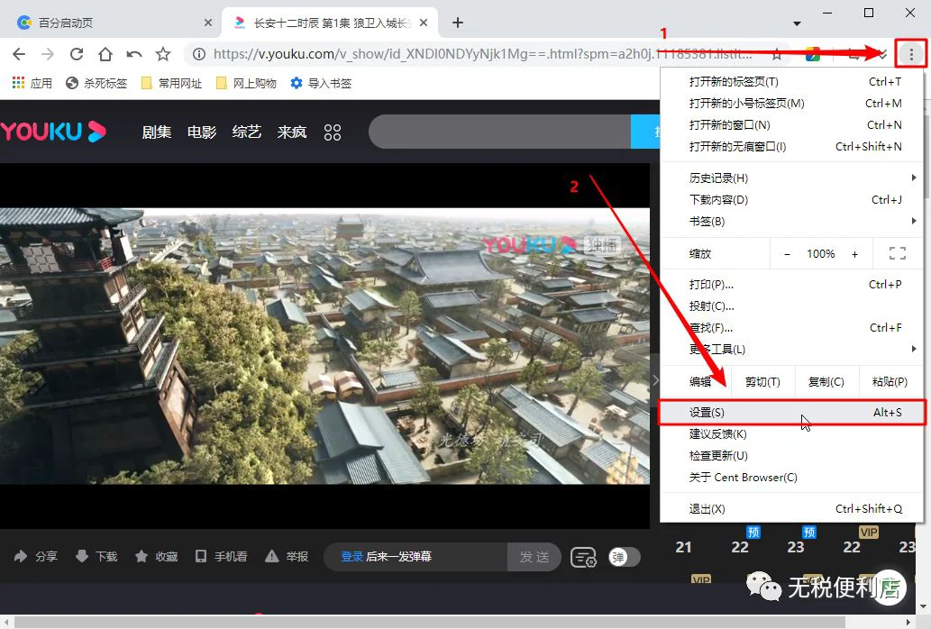The width and height of the screenshot is (931, 629).
Task: Expand the 书签(B) submenu
Action: (x=792, y=222)
